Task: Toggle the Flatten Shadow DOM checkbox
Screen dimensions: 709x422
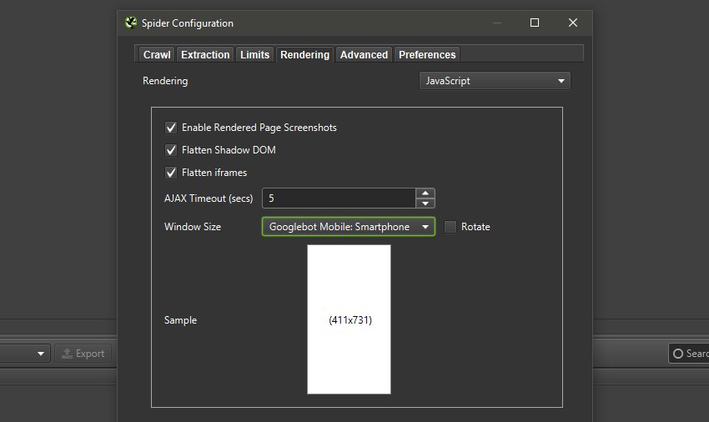Action: [x=171, y=150]
